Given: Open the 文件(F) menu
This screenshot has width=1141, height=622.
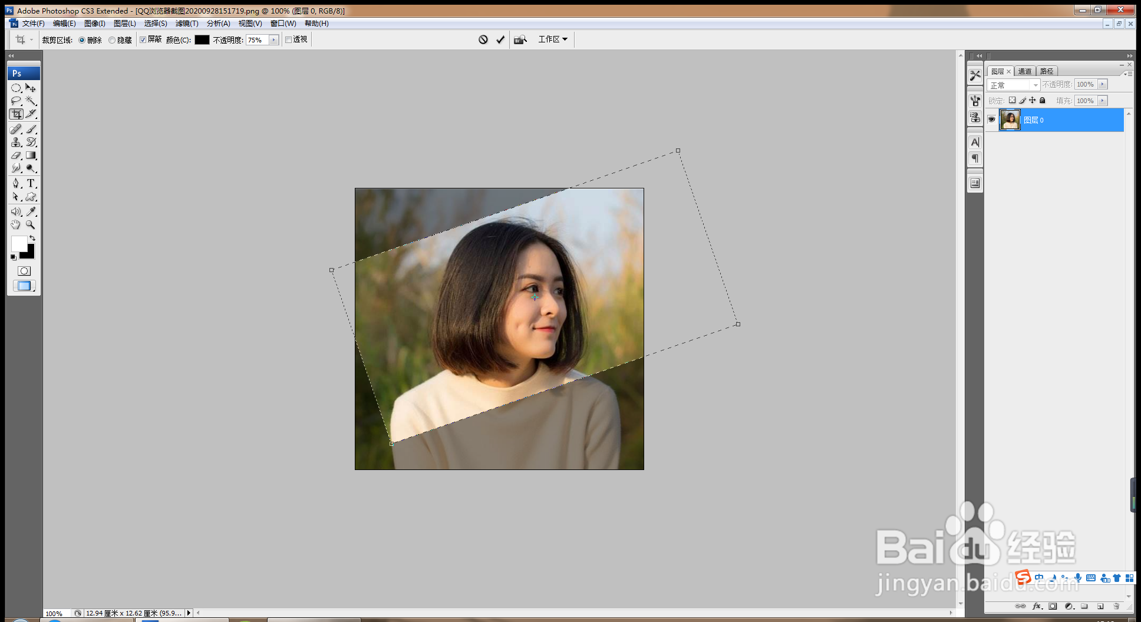Looking at the screenshot, I should (x=34, y=24).
